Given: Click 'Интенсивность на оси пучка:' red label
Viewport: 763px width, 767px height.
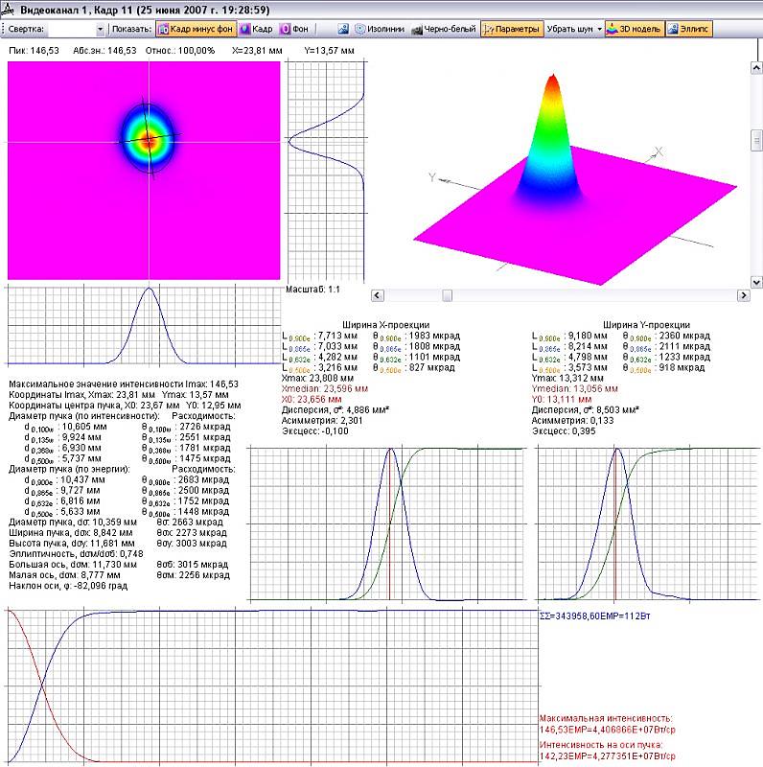Looking at the screenshot, I should 601,745.
